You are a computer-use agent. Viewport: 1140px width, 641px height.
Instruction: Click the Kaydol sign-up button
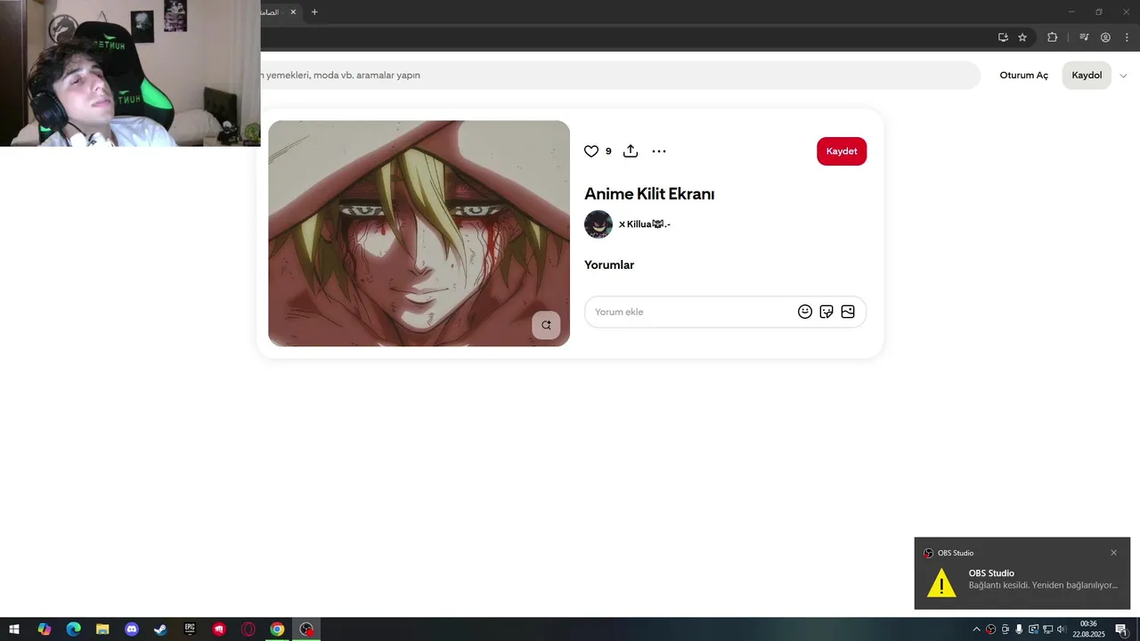point(1087,76)
